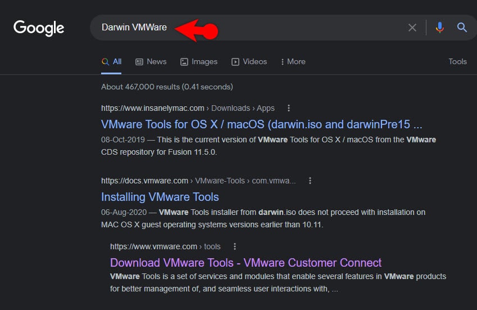Click the About 467,000 results text
Image resolution: width=477 pixels, height=310 pixels.
[x=167, y=87]
